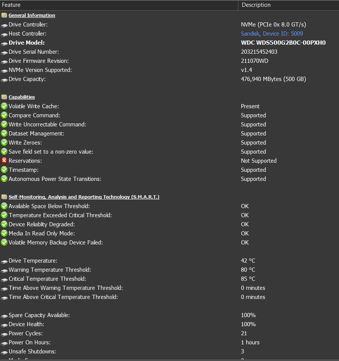Click the S.M.A.R.T. section folder icon
The height and width of the screenshot is (361, 339).
click(x=4, y=197)
